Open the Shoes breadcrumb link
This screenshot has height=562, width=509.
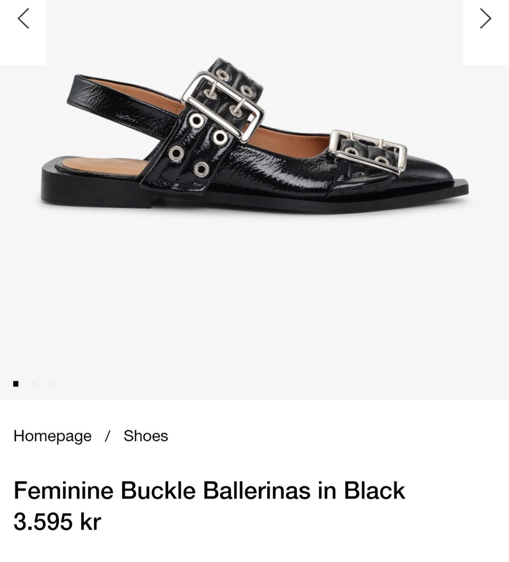coord(145,436)
